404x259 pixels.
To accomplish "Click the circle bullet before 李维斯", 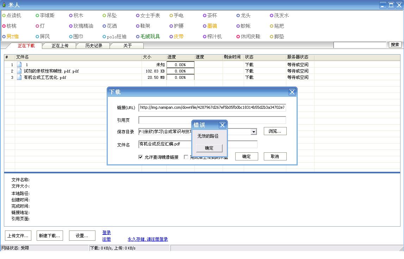I will pos(37,15).
